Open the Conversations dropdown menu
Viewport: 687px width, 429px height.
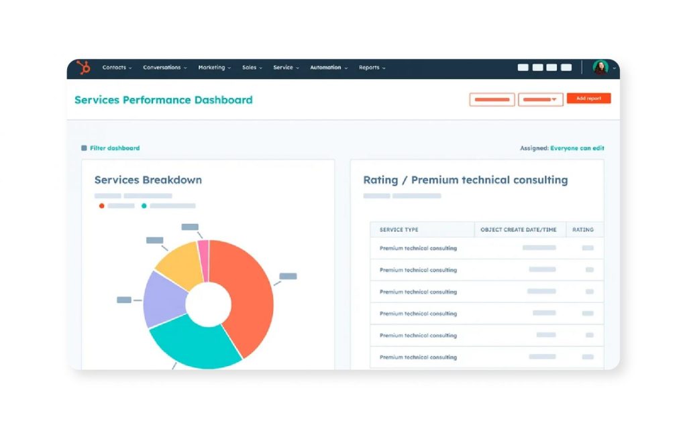(x=164, y=68)
